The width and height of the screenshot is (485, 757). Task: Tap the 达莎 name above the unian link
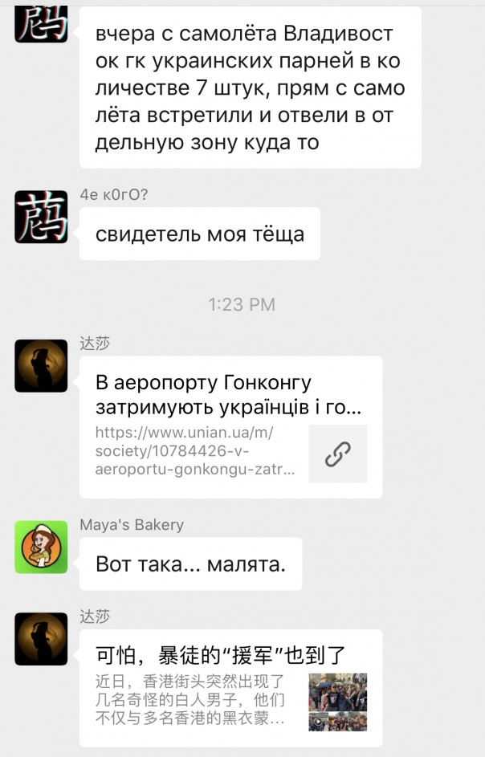(x=96, y=344)
